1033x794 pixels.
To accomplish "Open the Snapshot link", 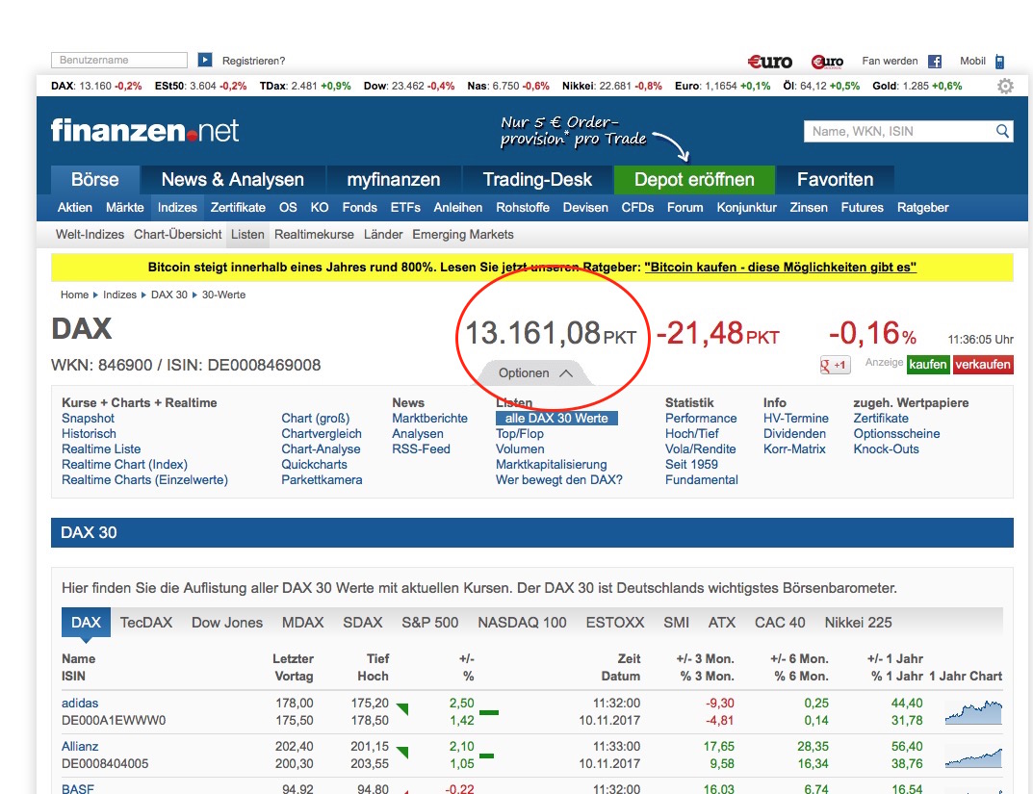I will click(88, 418).
